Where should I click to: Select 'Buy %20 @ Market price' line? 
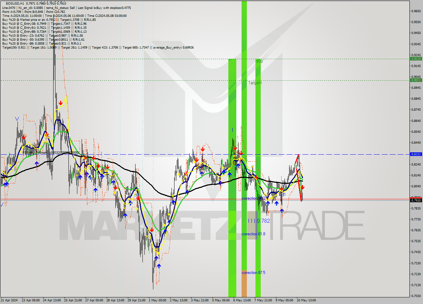pos(49,19)
